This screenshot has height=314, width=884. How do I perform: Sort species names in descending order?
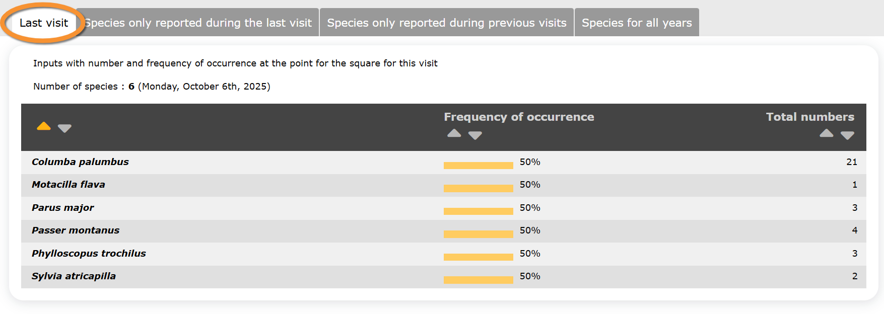point(64,128)
